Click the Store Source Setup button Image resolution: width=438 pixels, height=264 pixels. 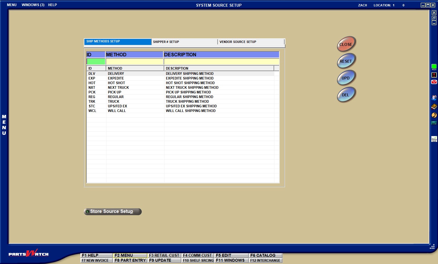pyautogui.click(x=113, y=211)
